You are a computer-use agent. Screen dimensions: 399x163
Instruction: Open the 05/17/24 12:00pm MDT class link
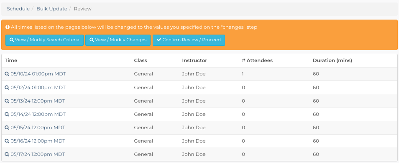(x=38, y=154)
